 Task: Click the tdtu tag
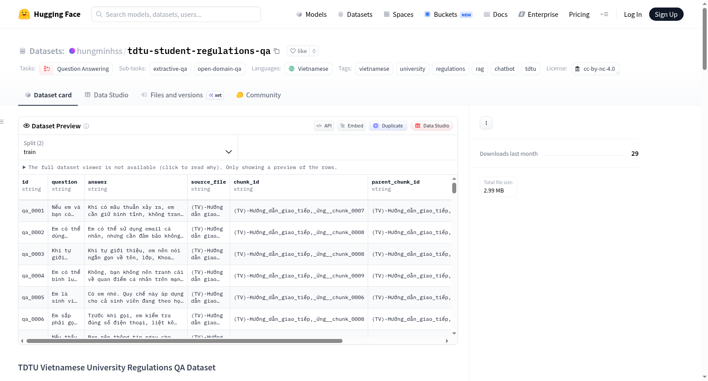tap(531, 69)
